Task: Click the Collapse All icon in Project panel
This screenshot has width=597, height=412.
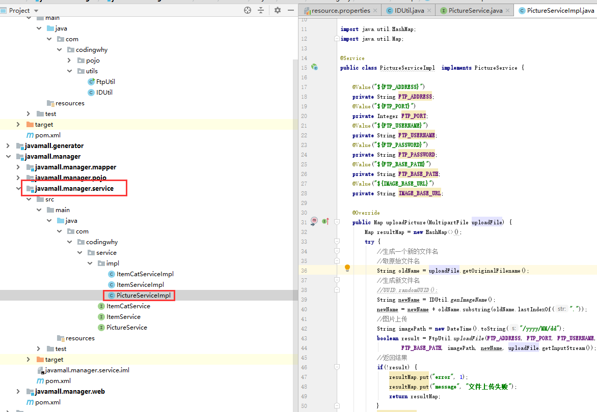Action: point(261,10)
